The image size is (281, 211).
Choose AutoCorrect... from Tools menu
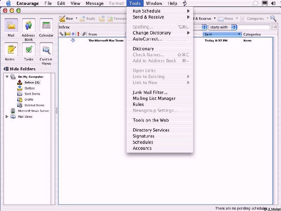(160, 39)
